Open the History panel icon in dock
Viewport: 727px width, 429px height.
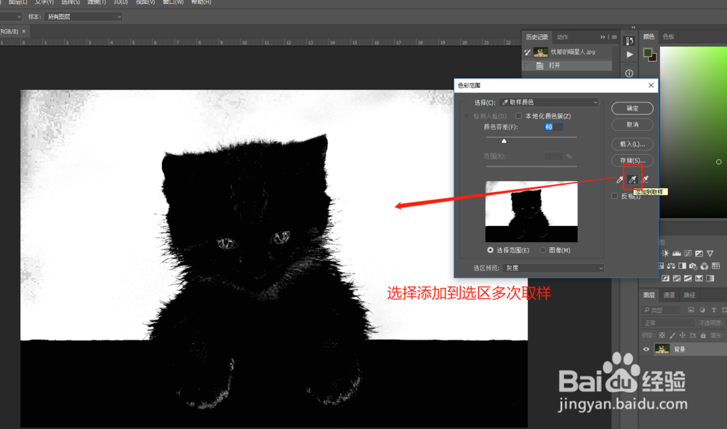[630, 41]
